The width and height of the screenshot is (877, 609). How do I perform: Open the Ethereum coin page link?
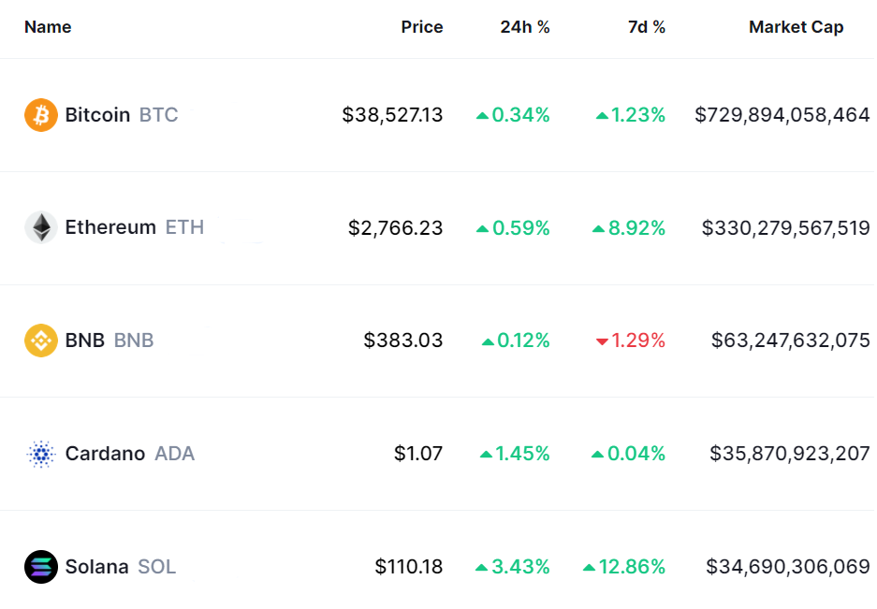[110, 227]
